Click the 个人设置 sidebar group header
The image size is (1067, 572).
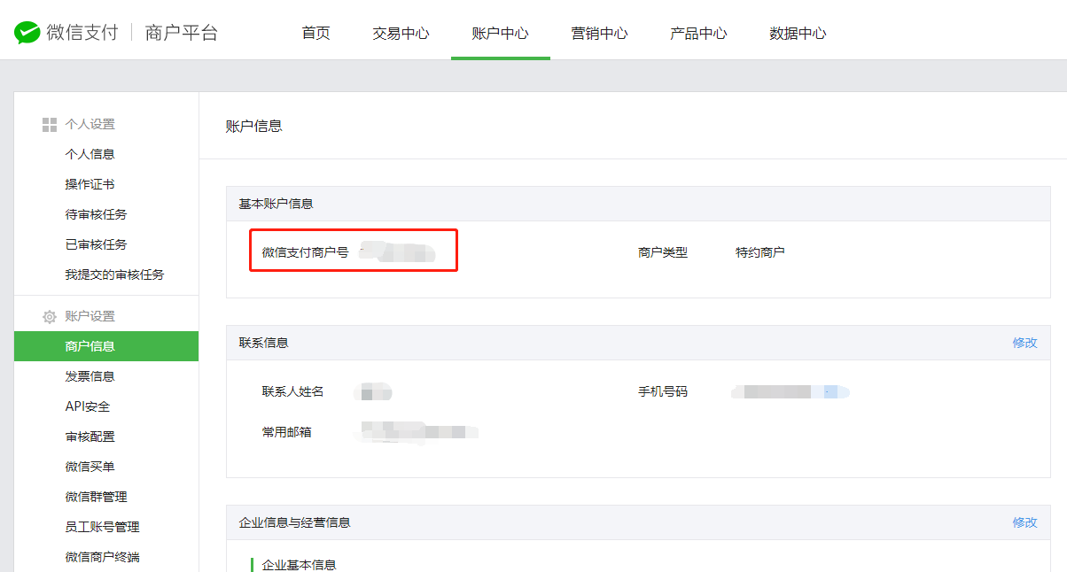point(90,125)
